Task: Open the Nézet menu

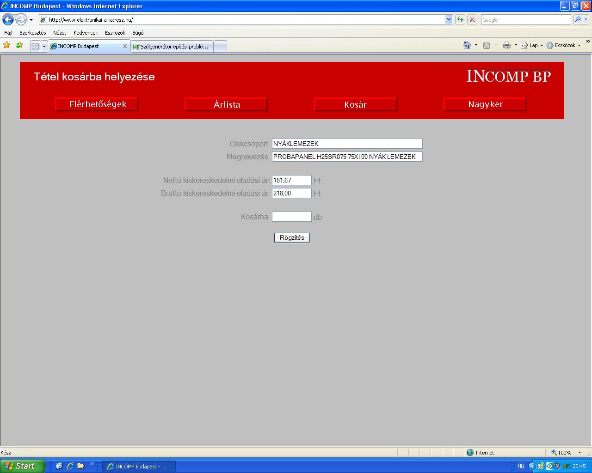Action: pos(60,33)
